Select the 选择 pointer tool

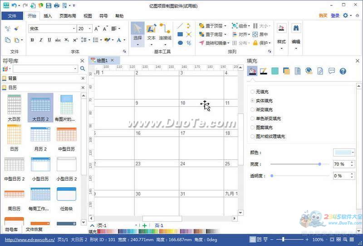(137, 33)
